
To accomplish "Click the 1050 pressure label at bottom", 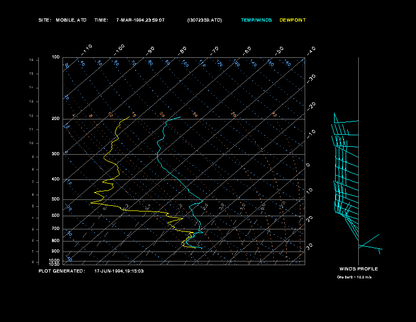I will pyautogui.click(x=55, y=264).
